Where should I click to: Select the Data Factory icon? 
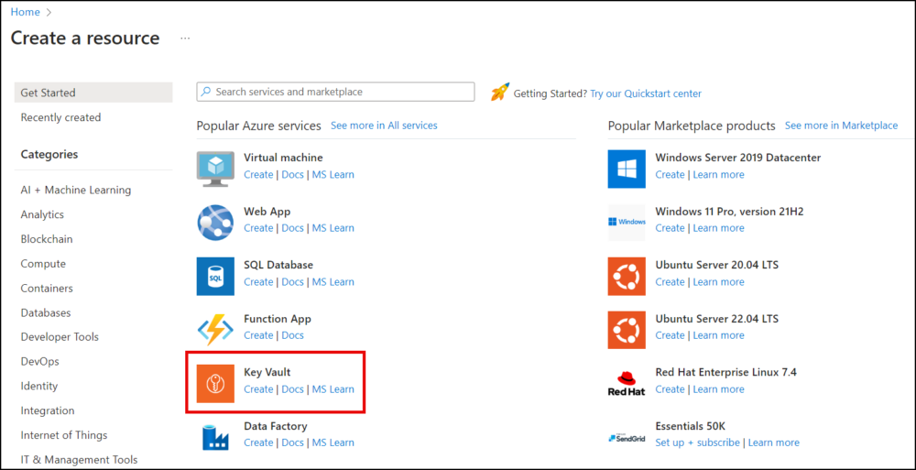pos(215,436)
